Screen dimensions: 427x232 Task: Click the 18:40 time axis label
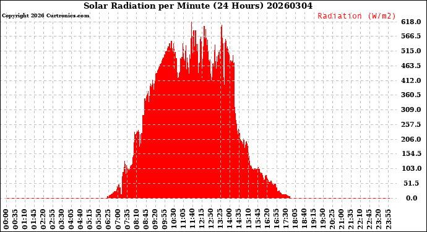(x=304, y=220)
